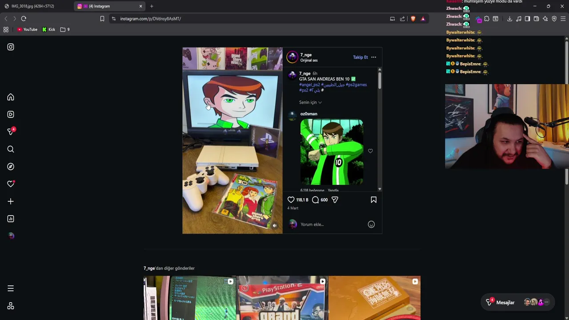Viewport: 569px width, 320px height.
Task: Open Brave Rewards triangle icon
Action: [423, 19]
